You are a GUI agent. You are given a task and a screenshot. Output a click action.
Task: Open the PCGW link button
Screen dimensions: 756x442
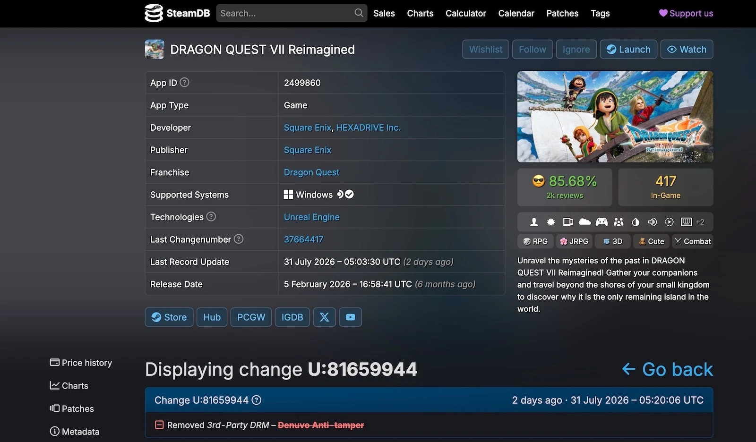pos(251,317)
